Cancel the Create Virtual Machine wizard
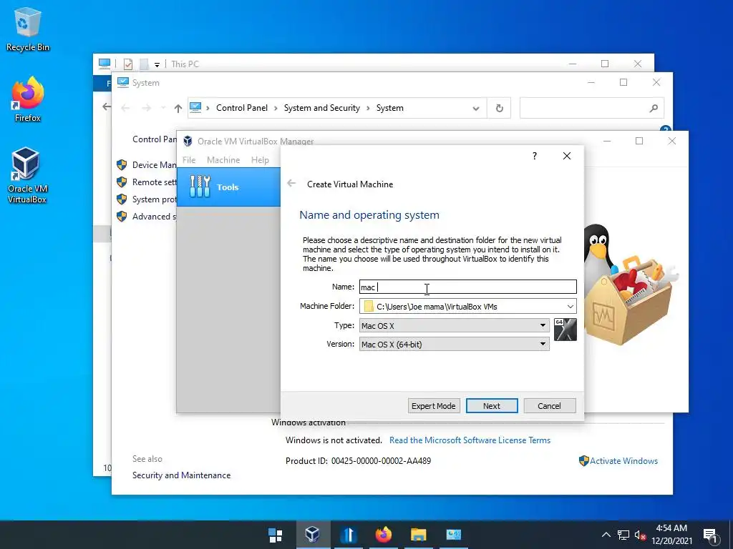The width and height of the screenshot is (733, 549). pos(549,406)
